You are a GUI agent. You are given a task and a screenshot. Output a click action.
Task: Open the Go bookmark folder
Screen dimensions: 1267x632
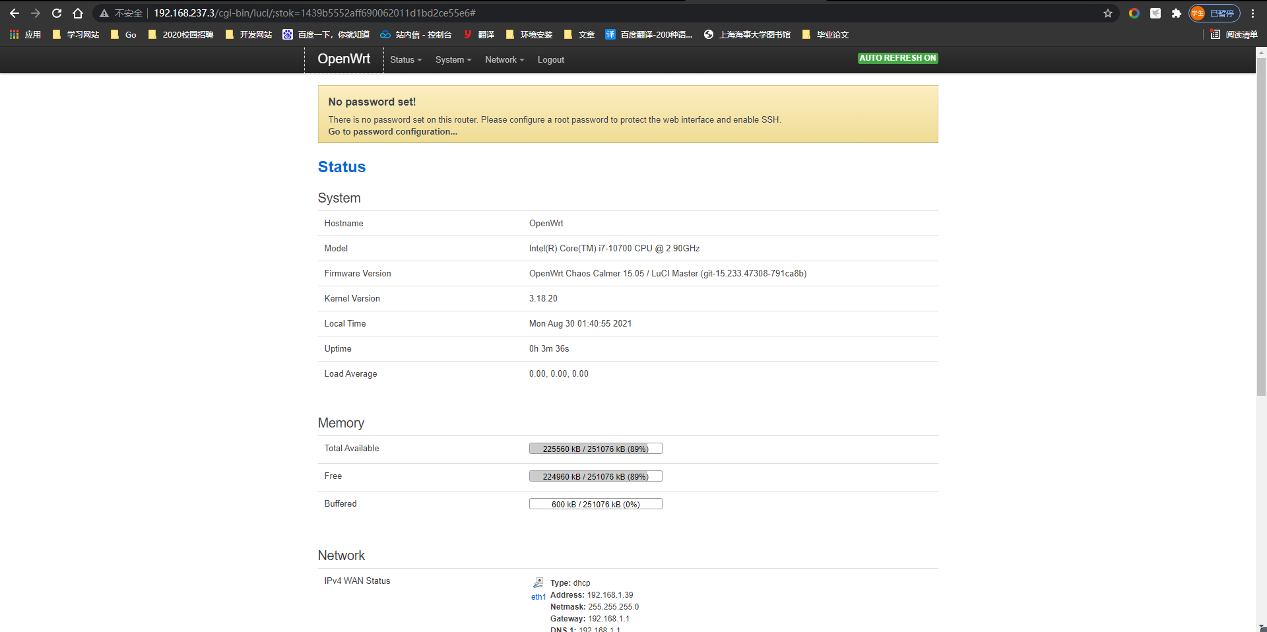123,34
